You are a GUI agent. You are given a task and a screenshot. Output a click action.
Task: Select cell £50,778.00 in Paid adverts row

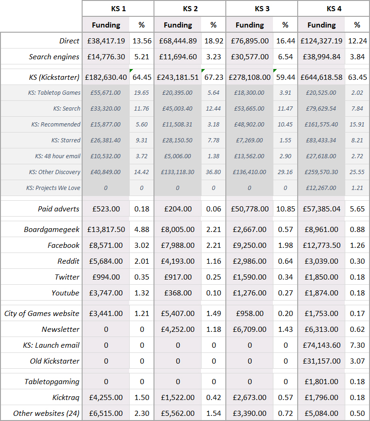250,209
